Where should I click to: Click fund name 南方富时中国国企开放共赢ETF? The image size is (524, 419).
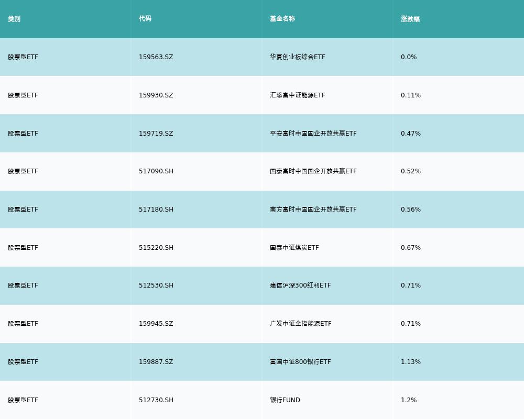pyautogui.click(x=313, y=210)
